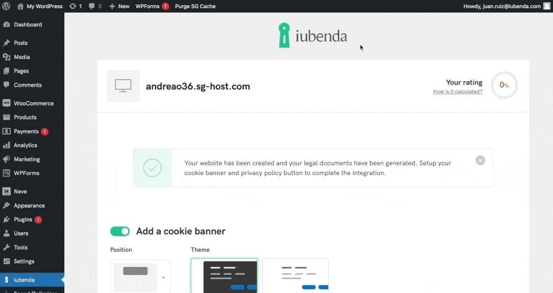Select the light cookie banner theme

point(295,276)
